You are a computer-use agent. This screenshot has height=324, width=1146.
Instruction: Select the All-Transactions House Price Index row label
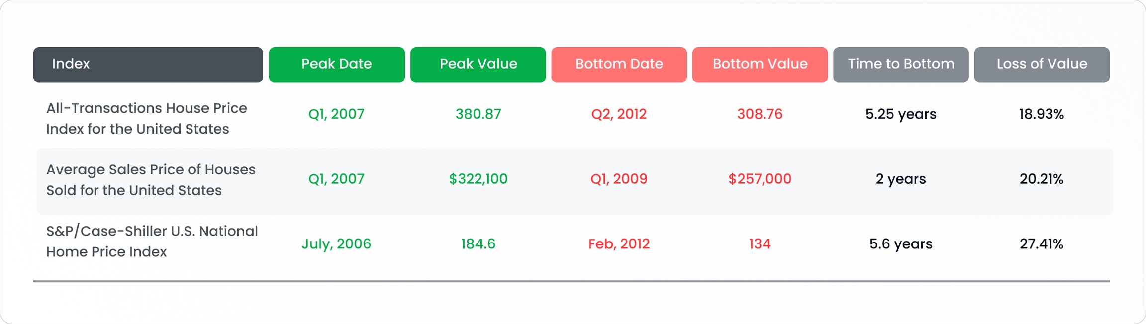tap(146, 119)
